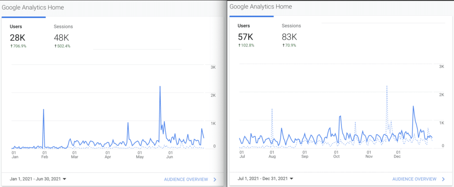
Task: Click the Google Analytics Home title in the Jan–Jun panel
Action: (x=33, y=8)
